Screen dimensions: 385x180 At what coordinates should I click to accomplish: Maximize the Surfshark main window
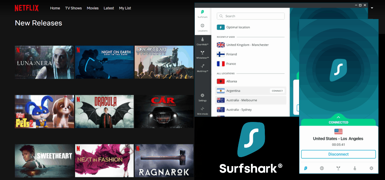[x=360, y=5]
